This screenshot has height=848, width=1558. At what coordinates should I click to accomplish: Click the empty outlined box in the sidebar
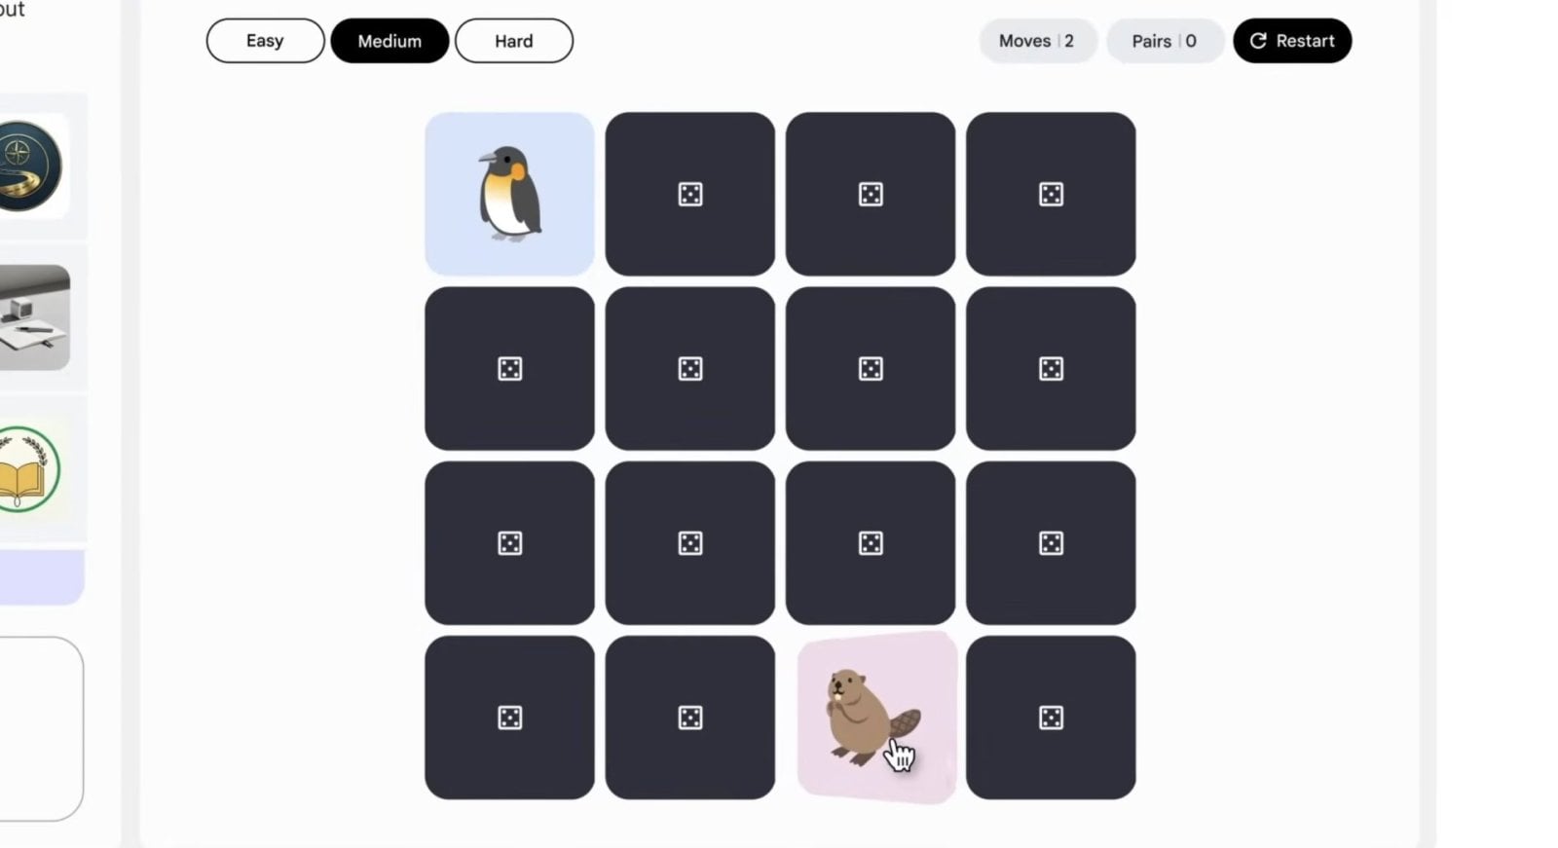pos(41,728)
